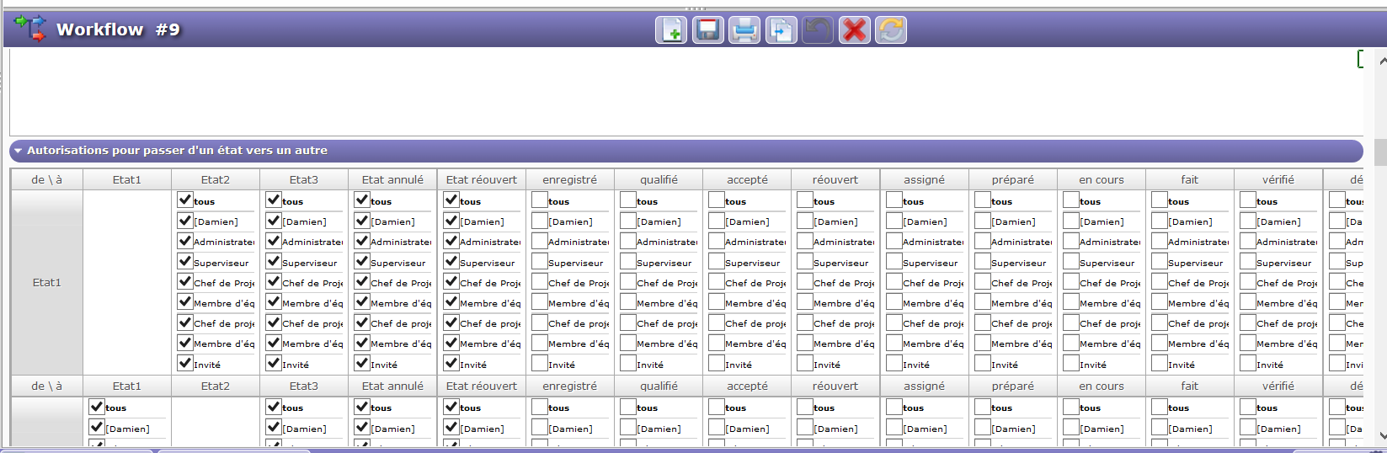This screenshot has height=453, width=1387.
Task: Click 'accepté' header in the second header row
Action: 748,386
